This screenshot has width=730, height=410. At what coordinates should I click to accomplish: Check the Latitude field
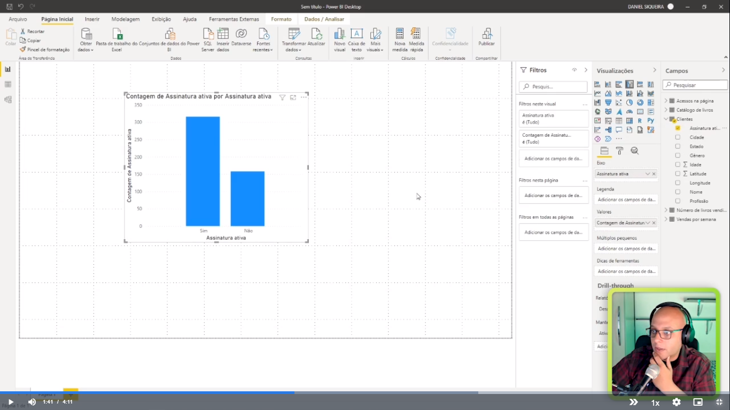pyautogui.click(x=678, y=174)
